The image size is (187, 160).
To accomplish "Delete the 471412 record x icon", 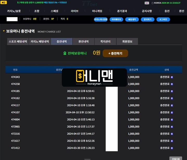I will pyautogui.click(x=172, y=148).
